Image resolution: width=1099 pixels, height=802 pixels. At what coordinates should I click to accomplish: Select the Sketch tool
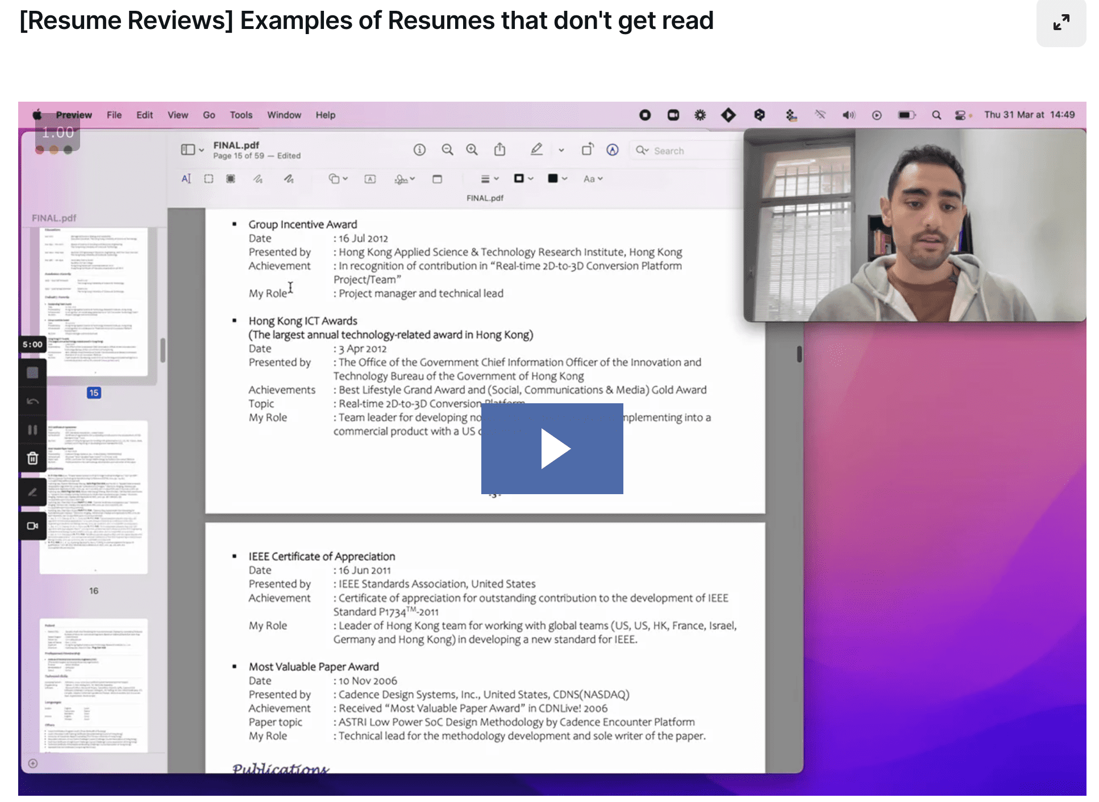tap(258, 179)
